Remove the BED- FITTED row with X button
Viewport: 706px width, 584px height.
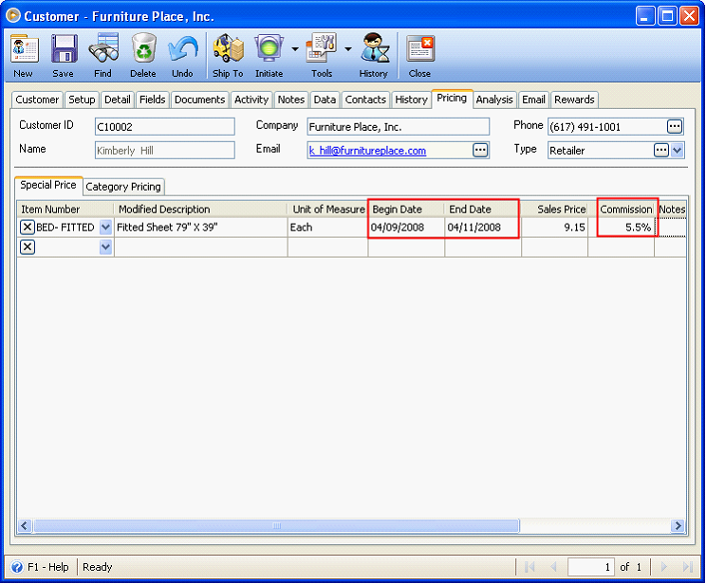point(27,228)
